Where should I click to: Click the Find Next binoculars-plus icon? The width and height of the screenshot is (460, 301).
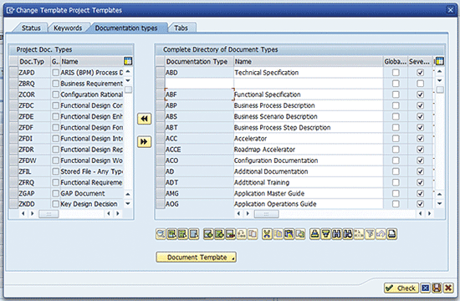pos(348,234)
